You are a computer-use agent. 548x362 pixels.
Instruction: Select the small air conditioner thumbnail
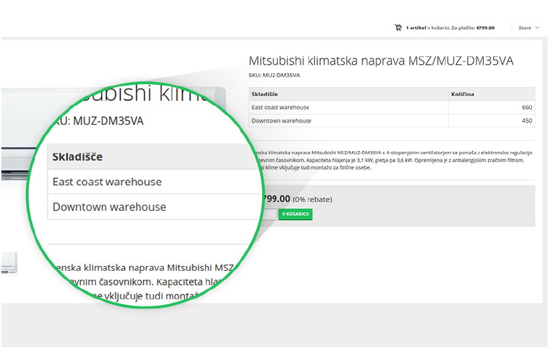[9, 263]
